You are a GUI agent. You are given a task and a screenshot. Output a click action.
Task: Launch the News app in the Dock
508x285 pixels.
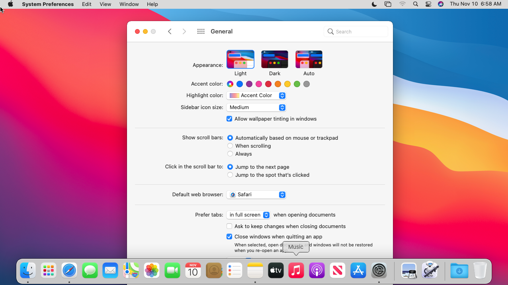coord(338,271)
